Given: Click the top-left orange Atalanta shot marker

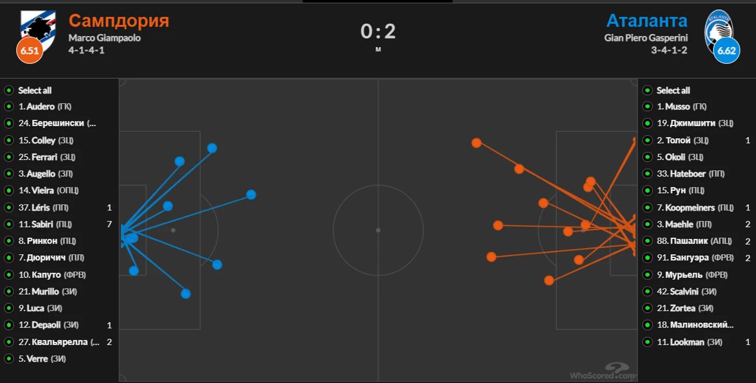Looking at the screenshot, I should pyautogui.click(x=476, y=143).
